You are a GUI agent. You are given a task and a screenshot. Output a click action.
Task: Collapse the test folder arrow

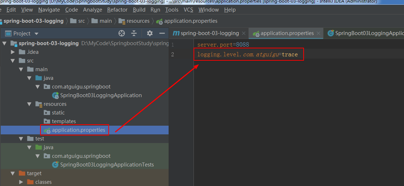pos(21,139)
